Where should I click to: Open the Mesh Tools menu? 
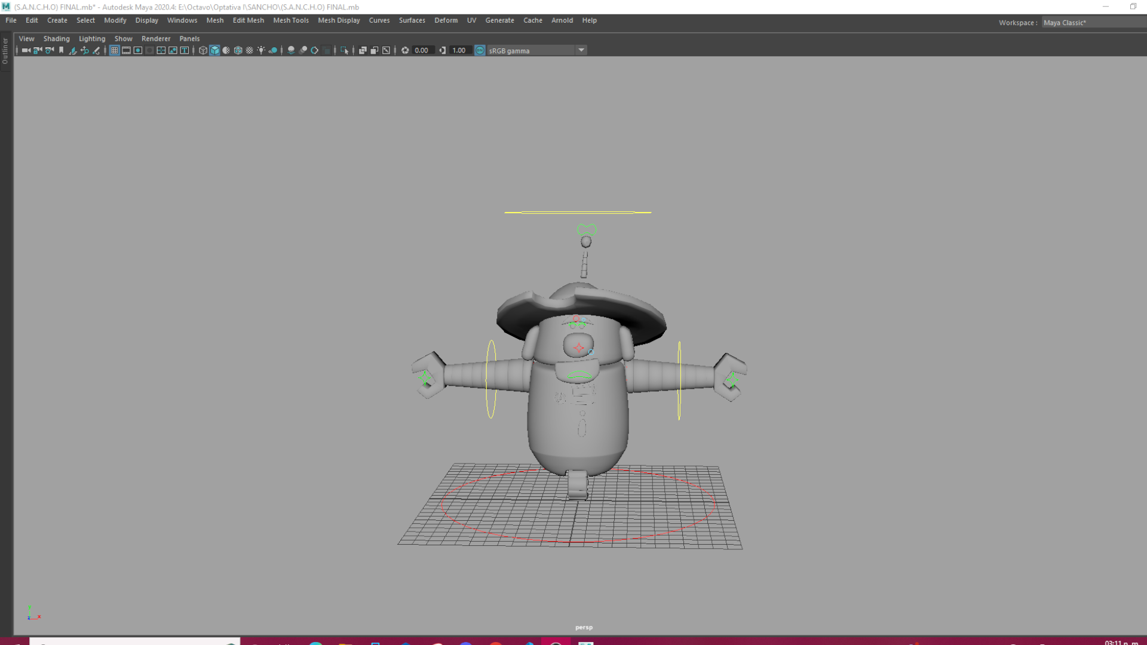coord(290,20)
